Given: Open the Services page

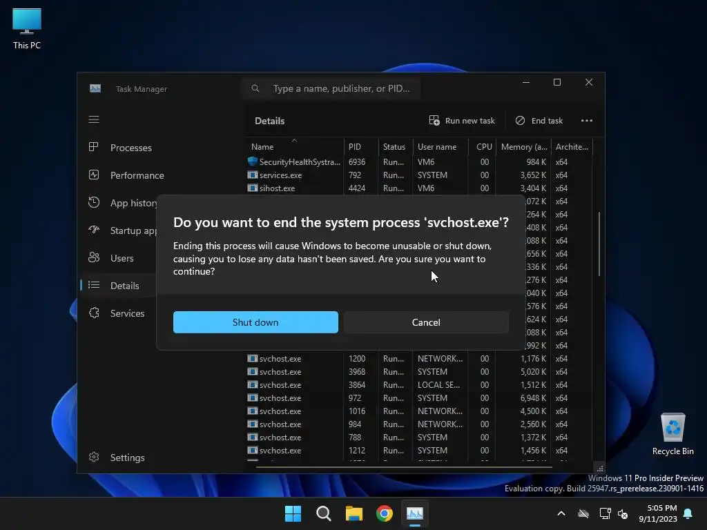Looking at the screenshot, I should [x=119, y=313].
